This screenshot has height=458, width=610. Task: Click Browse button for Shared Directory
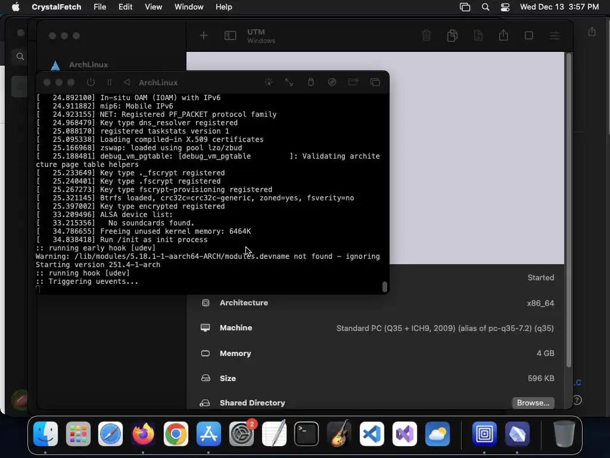point(533,403)
